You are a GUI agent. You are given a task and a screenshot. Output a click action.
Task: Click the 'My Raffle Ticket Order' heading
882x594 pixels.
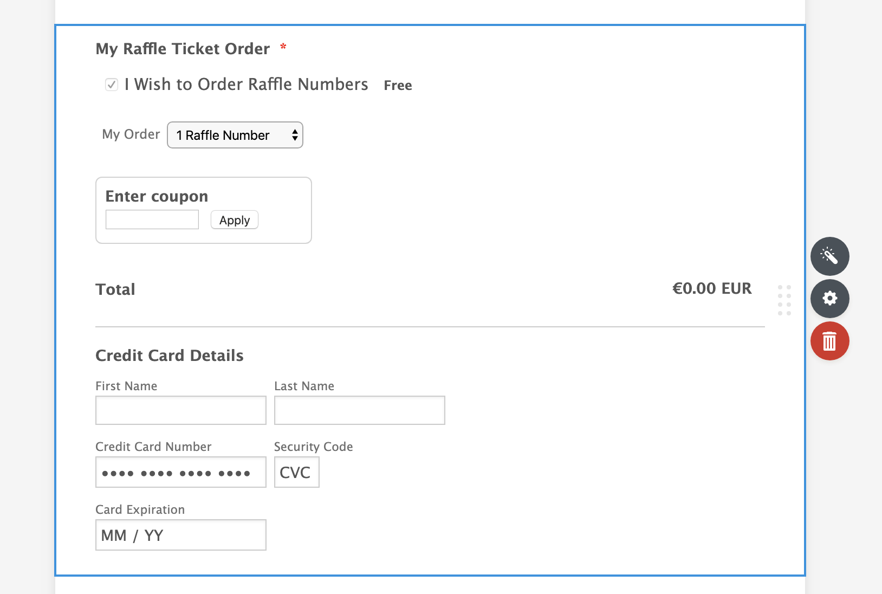click(183, 49)
